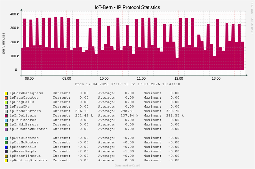This screenshot has width=255, height=169.
Task: Click the blue ipReasmFails legend swatch
Action: pos(6,147)
